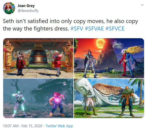Click the fiery sun above the tower
146x131 pixels.
click(x=101, y=43)
